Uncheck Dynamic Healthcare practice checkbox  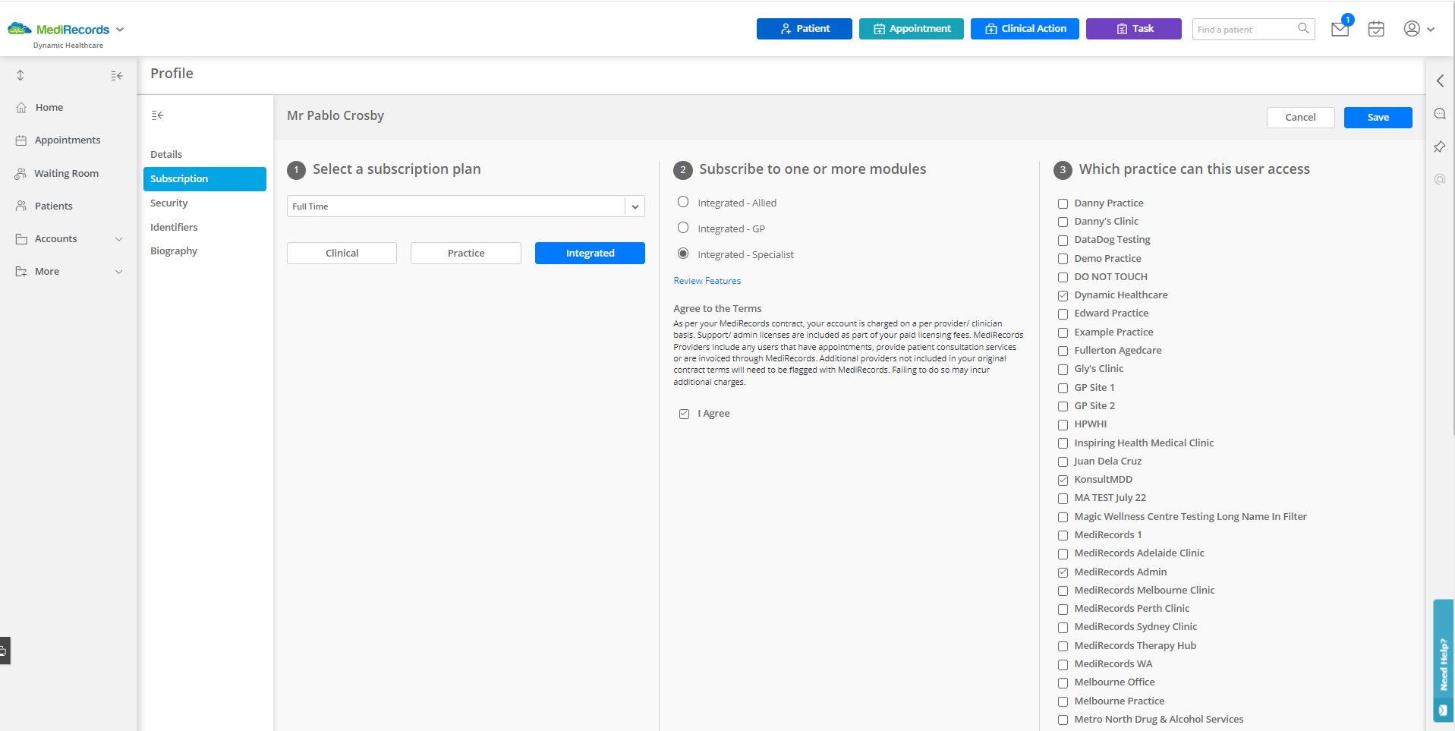[x=1063, y=295]
